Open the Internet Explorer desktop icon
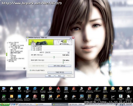The image size is (133, 106). point(35,90)
